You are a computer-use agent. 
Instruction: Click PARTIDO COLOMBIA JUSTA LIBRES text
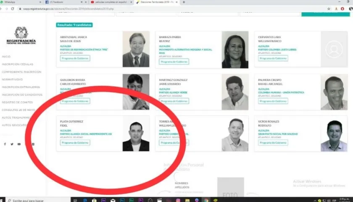point(277,50)
